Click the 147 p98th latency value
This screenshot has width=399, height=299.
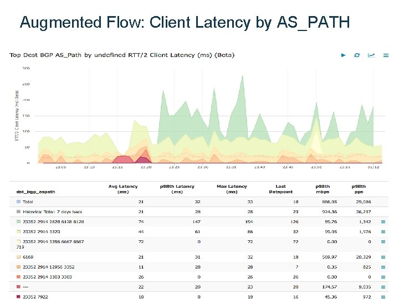click(x=196, y=221)
